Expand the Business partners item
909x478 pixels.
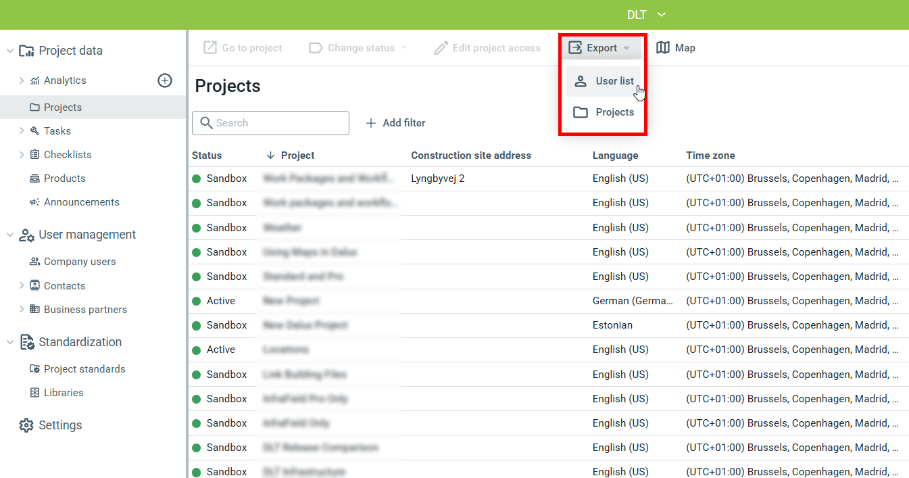pyautogui.click(x=22, y=310)
